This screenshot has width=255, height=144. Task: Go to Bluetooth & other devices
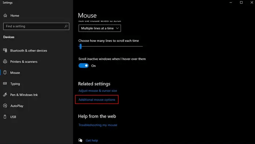pyautogui.click(x=29, y=51)
